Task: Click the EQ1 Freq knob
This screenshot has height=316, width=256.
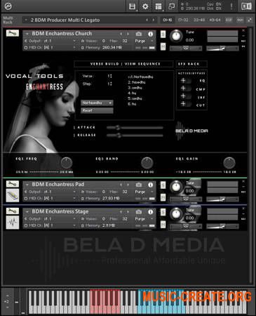Action: click(67, 163)
